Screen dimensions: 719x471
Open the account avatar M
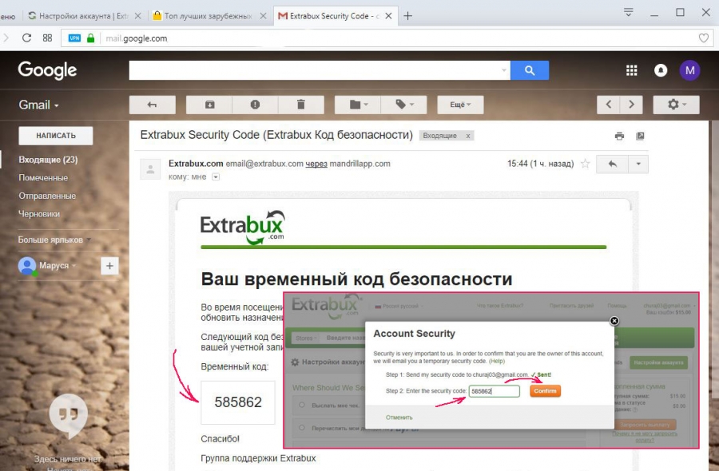point(689,70)
